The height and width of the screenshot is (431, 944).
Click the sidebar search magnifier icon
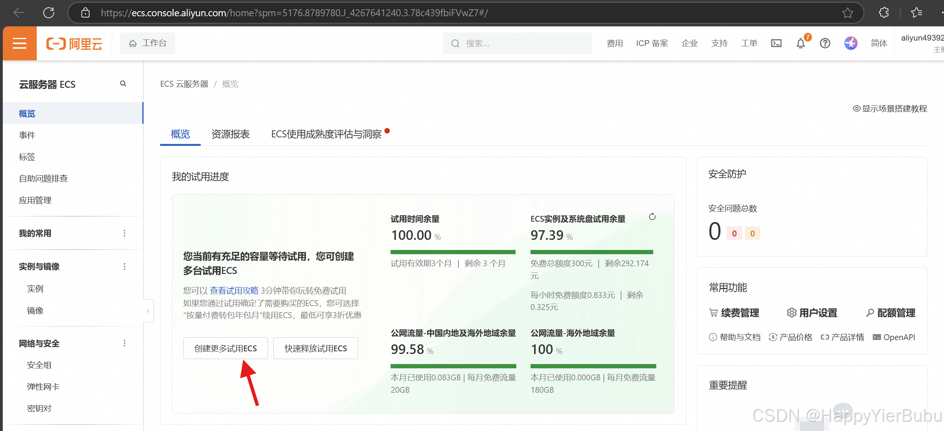point(123,84)
